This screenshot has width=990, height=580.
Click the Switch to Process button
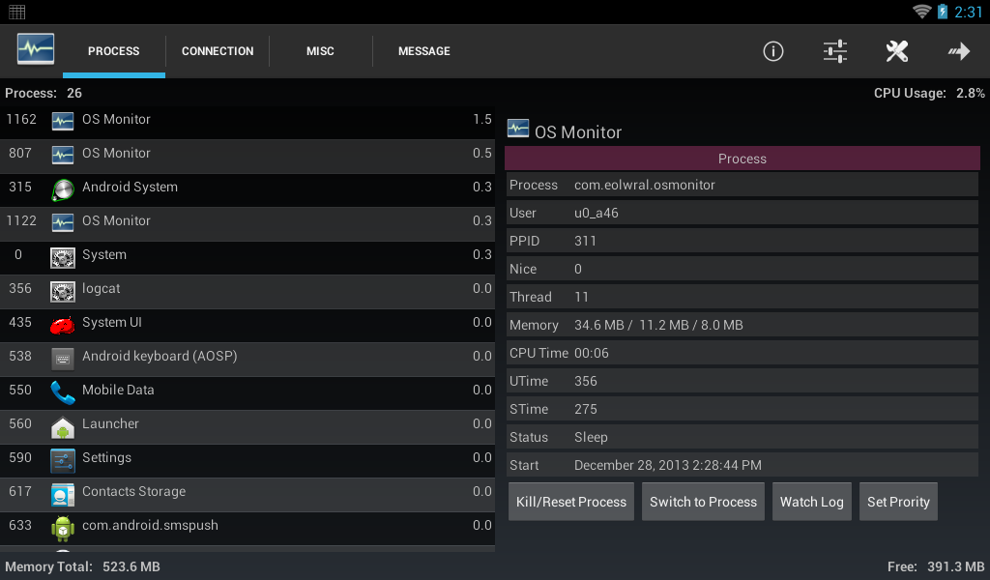click(703, 502)
